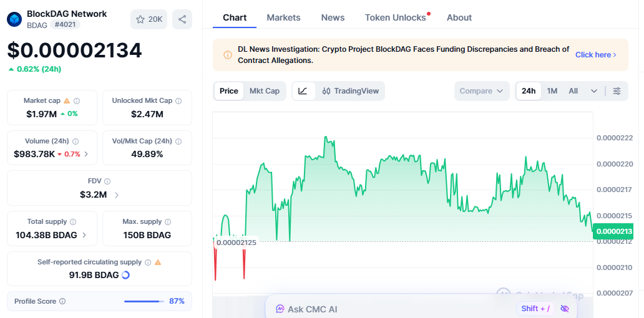Screen dimensions: 644x318
Task: Click the $983.78K volume value
Action: [34, 154]
